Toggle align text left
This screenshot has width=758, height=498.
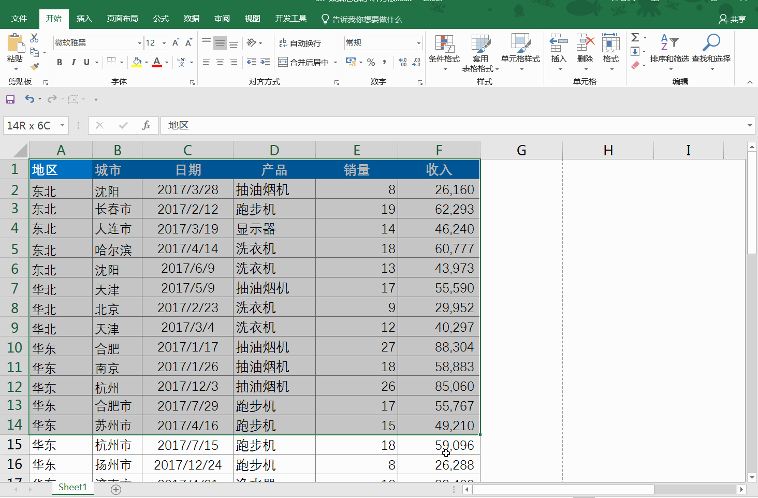pyautogui.click(x=207, y=62)
